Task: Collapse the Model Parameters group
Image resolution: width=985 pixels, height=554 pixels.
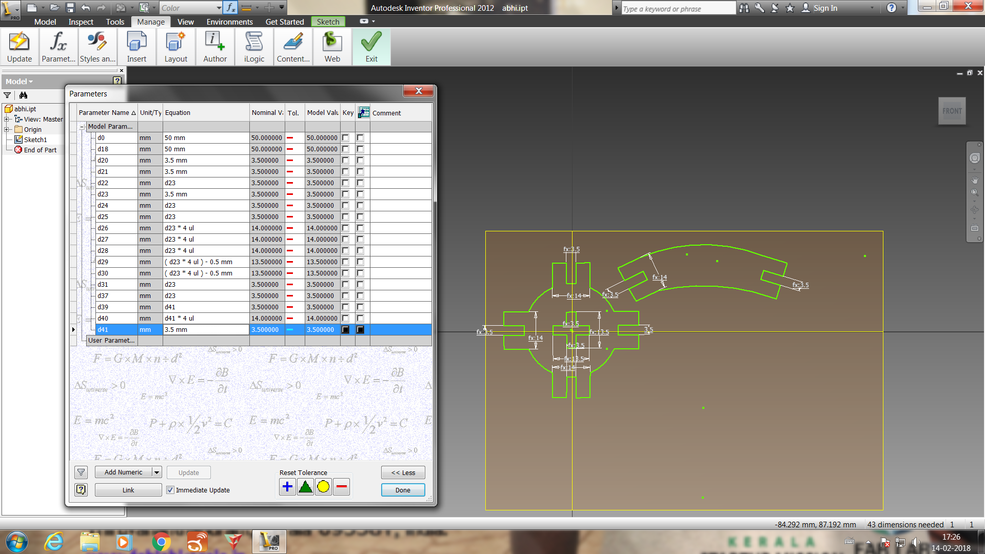Action: 82,127
